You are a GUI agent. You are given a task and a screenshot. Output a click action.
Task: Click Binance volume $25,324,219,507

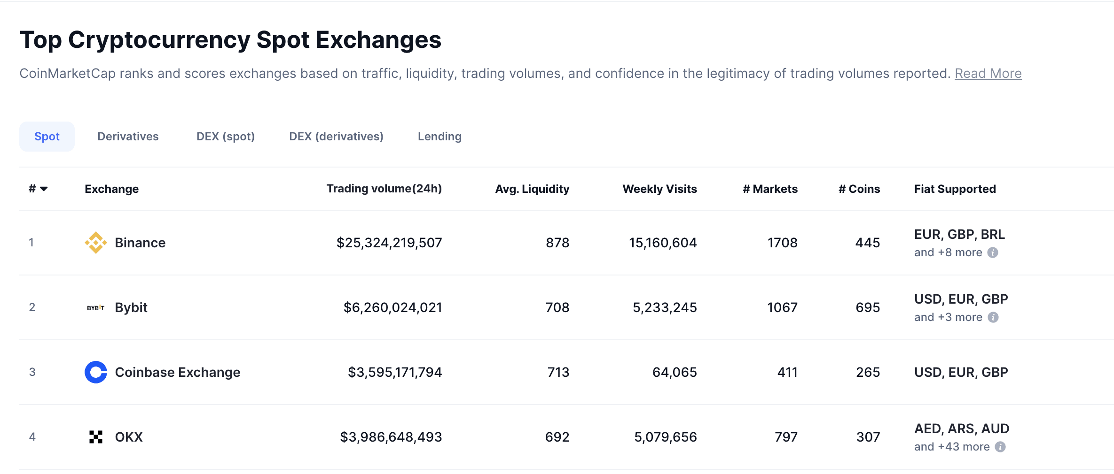click(x=389, y=243)
